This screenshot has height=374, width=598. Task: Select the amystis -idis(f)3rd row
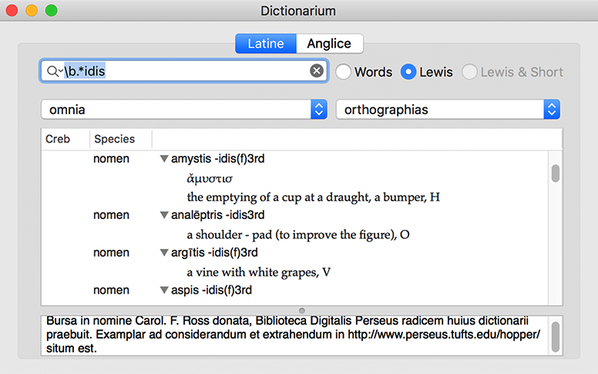coord(294,158)
